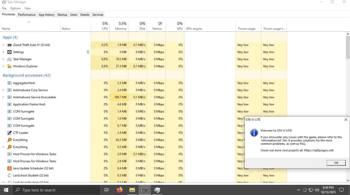
Task: Click the process list scrollbar up arrow
Action: click(x=348, y=34)
